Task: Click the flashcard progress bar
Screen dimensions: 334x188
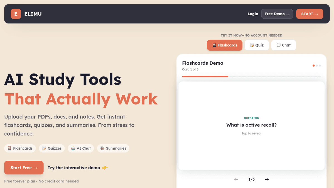Action: pyautogui.click(x=251, y=76)
